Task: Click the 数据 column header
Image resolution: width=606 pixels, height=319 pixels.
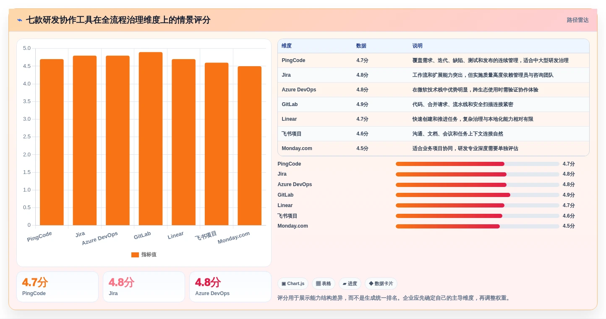Action: click(361, 46)
